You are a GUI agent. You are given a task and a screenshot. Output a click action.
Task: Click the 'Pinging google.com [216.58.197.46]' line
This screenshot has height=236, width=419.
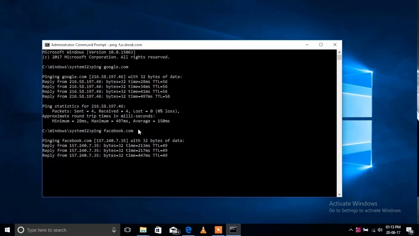(x=112, y=77)
